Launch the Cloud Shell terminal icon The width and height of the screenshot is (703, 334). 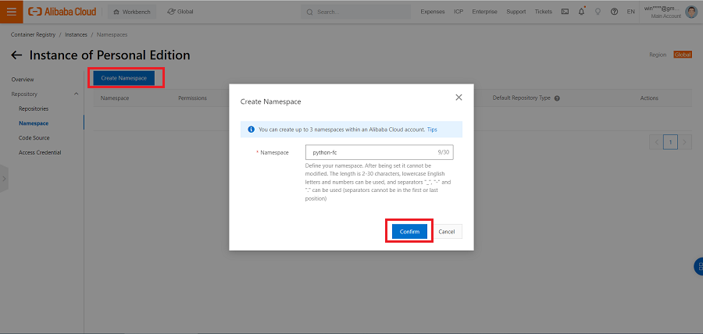[x=566, y=12]
